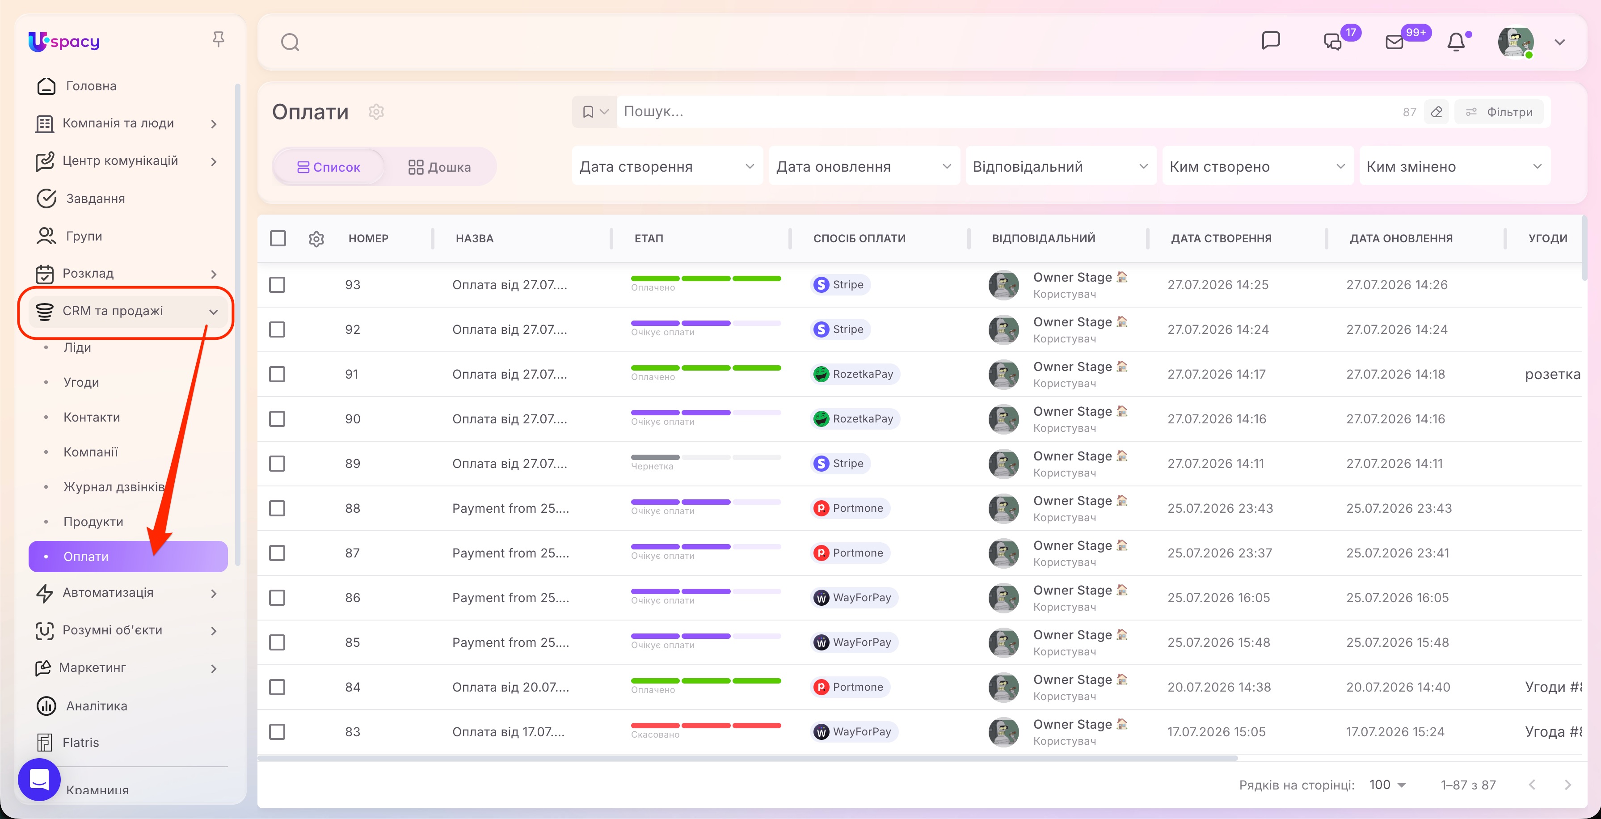Viewport: 1601px width, 819px height.
Task: Open rows per page dropdown showing 100
Action: 1387,785
